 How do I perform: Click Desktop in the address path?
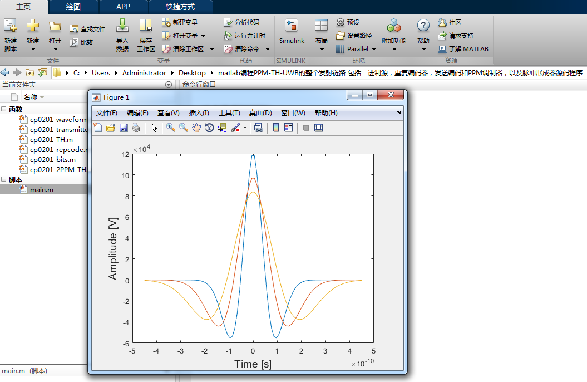[x=192, y=72]
